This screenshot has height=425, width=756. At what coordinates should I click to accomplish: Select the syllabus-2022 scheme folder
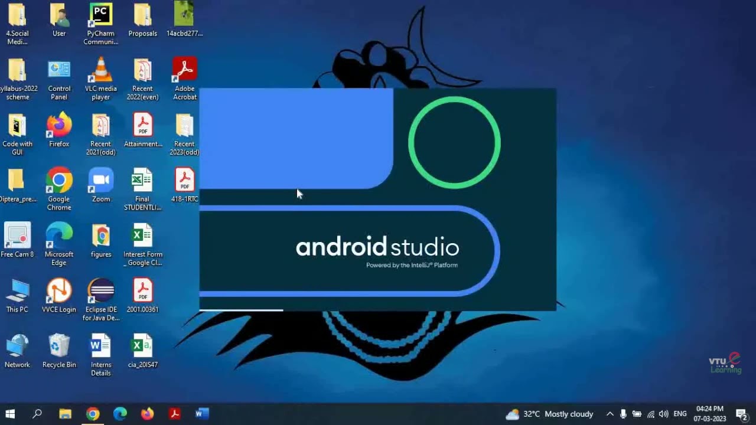(x=17, y=79)
